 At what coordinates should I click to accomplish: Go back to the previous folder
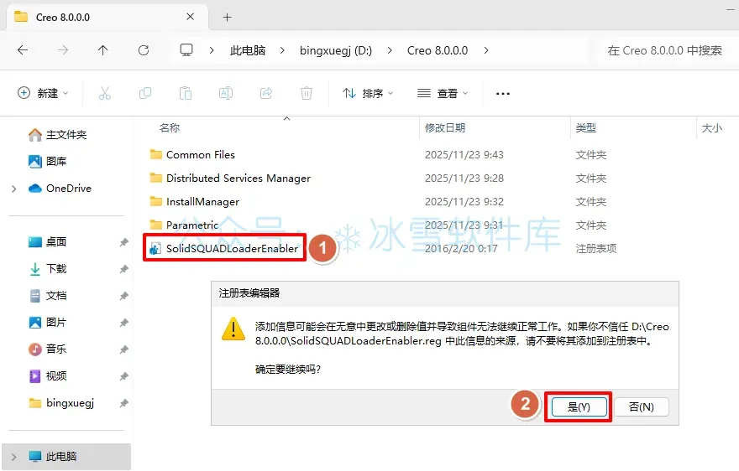(x=23, y=50)
